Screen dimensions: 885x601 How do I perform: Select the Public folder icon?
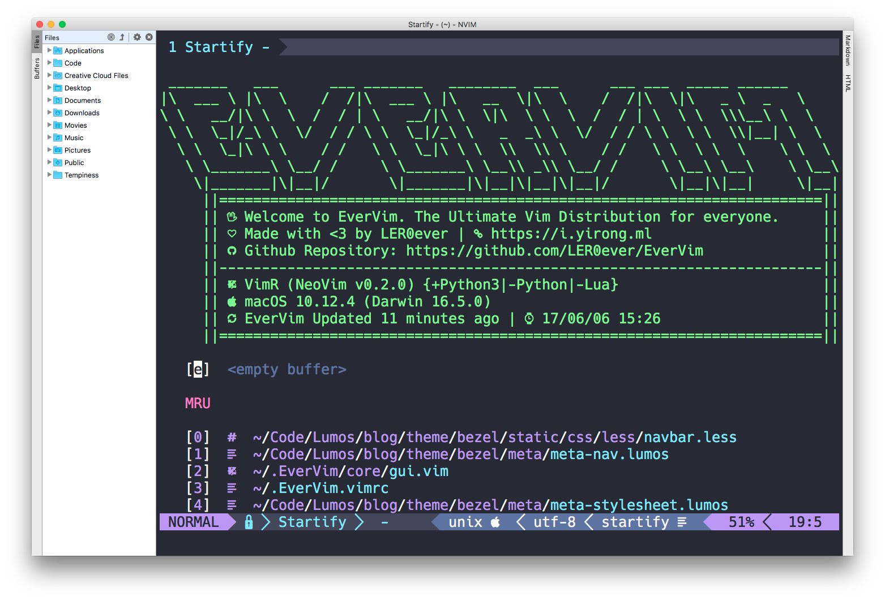(x=58, y=163)
